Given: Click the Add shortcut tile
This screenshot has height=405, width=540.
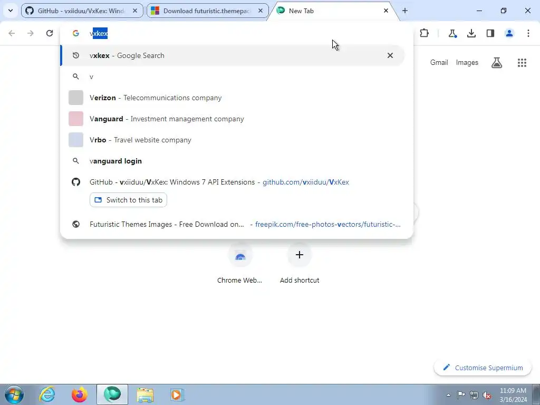Looking at the screenshot, I should (300, 264).
